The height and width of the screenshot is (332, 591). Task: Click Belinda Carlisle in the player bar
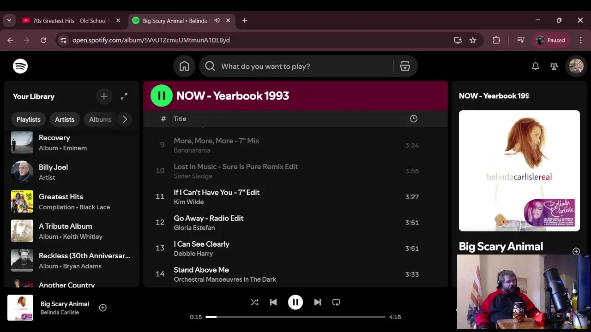click(x=60, y=312)
